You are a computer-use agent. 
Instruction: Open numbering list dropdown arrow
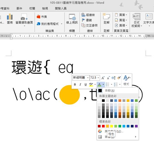(120, 85)
